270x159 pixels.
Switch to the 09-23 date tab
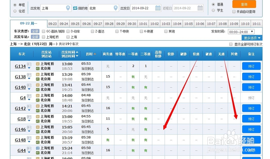53,24
